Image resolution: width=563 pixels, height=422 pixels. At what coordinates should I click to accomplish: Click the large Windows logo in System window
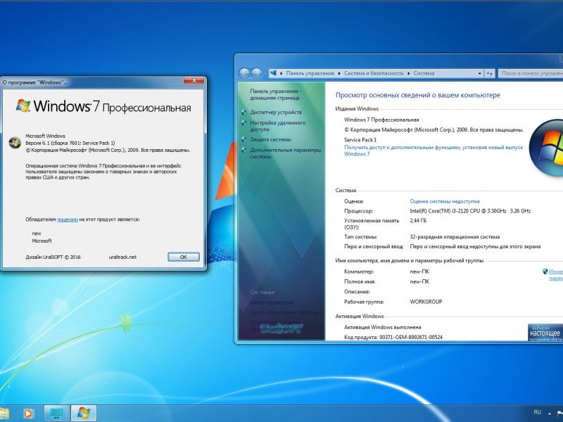546,148
